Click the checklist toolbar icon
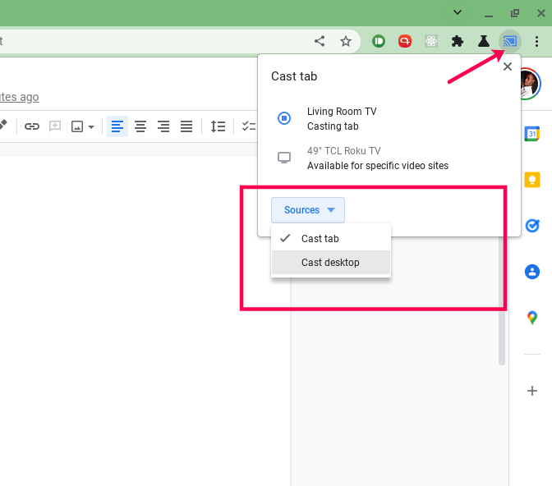The width and height of the screenshot is (552, 486). (249, 126)
